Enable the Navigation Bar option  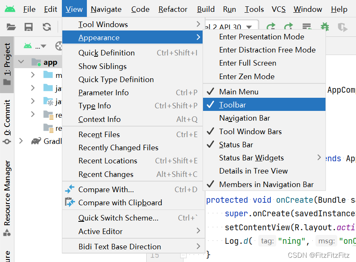tap(245, 118)
